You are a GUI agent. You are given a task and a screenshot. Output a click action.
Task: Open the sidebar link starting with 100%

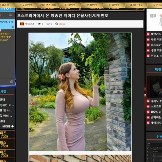pos(156,112)
